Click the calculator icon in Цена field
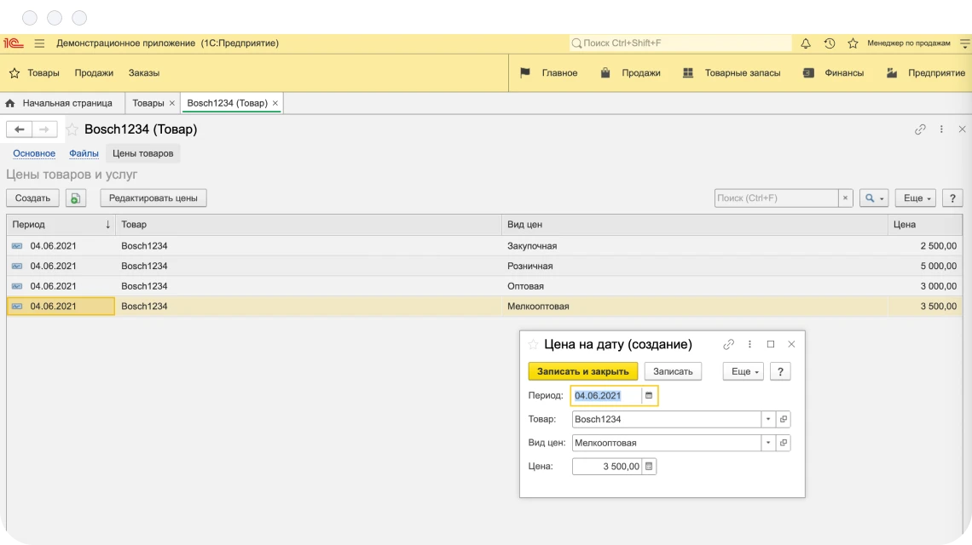The height and width of the screenshot is (545, 972). (649, 467)
